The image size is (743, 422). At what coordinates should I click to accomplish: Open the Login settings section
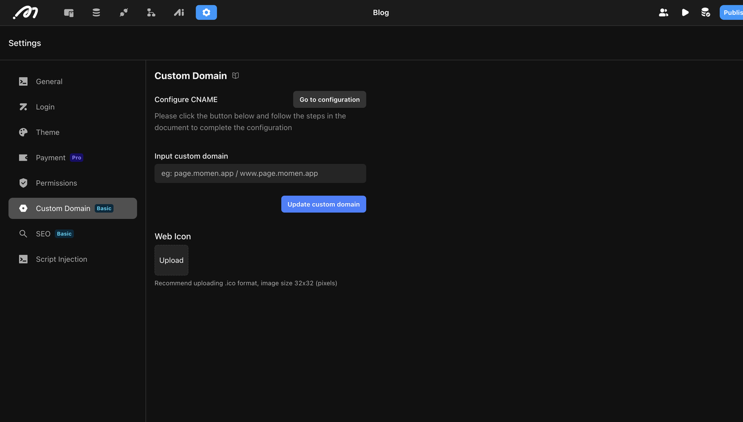click(x=45, y=107)
